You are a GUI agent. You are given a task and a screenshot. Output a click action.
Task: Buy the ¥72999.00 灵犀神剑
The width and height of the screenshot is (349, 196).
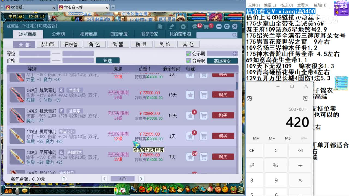[x=223, y=136]
